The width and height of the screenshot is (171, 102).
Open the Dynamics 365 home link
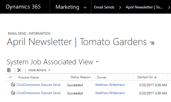click(23, 7)
